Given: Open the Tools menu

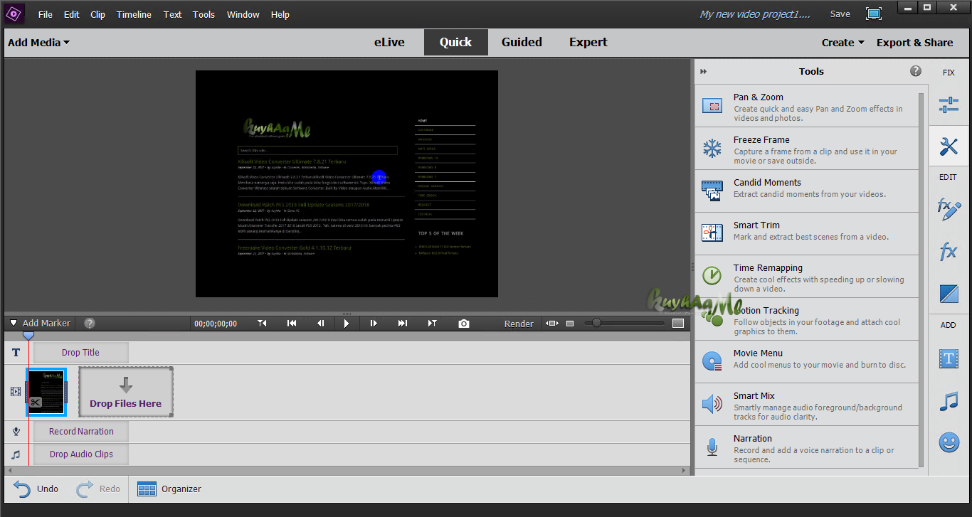Looking at the screenshot, I should point(204,14).
